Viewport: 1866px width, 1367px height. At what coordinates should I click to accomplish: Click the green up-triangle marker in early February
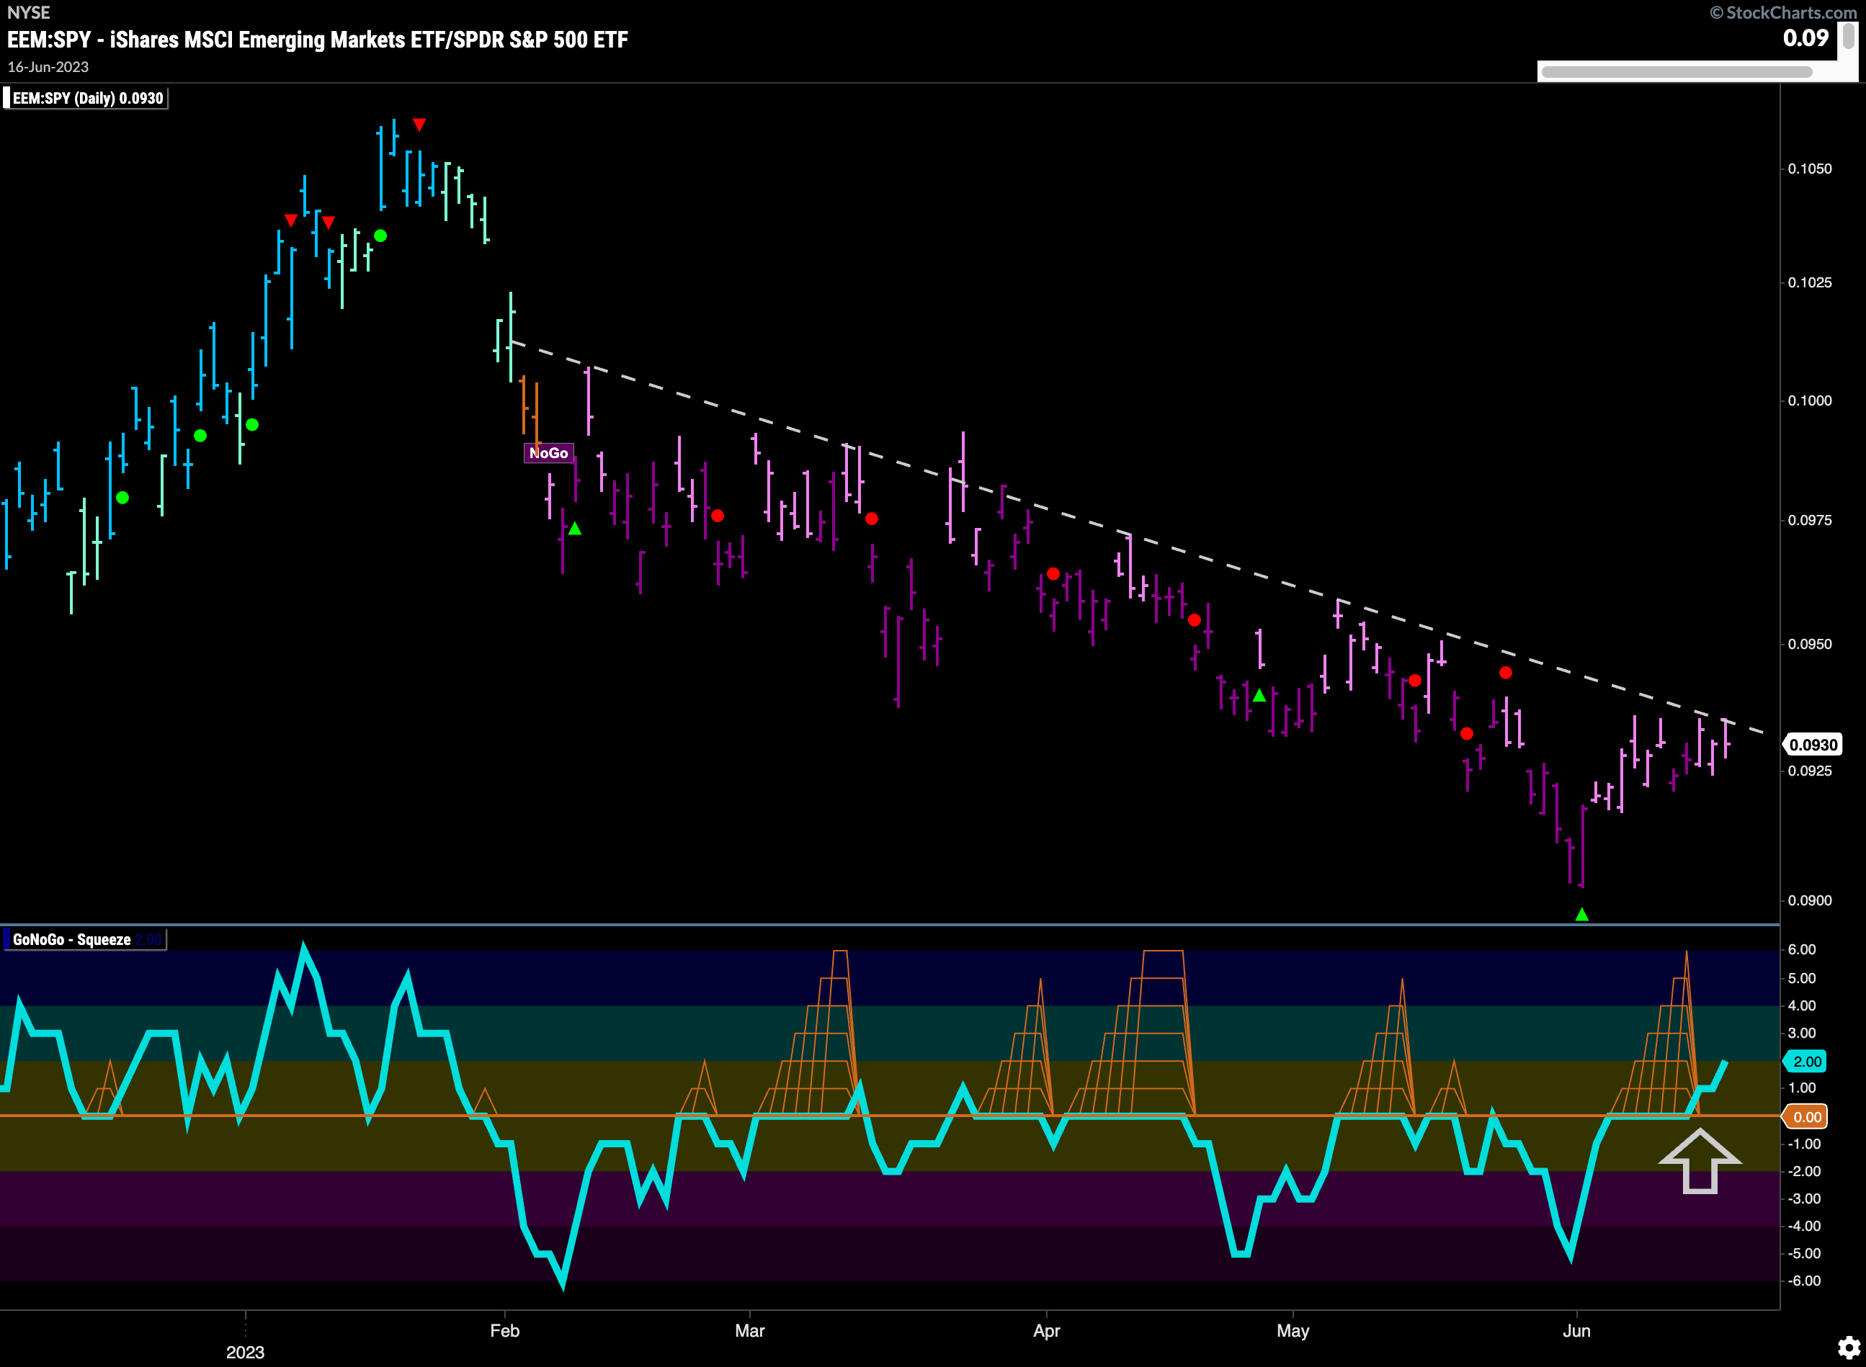(574, 528)
